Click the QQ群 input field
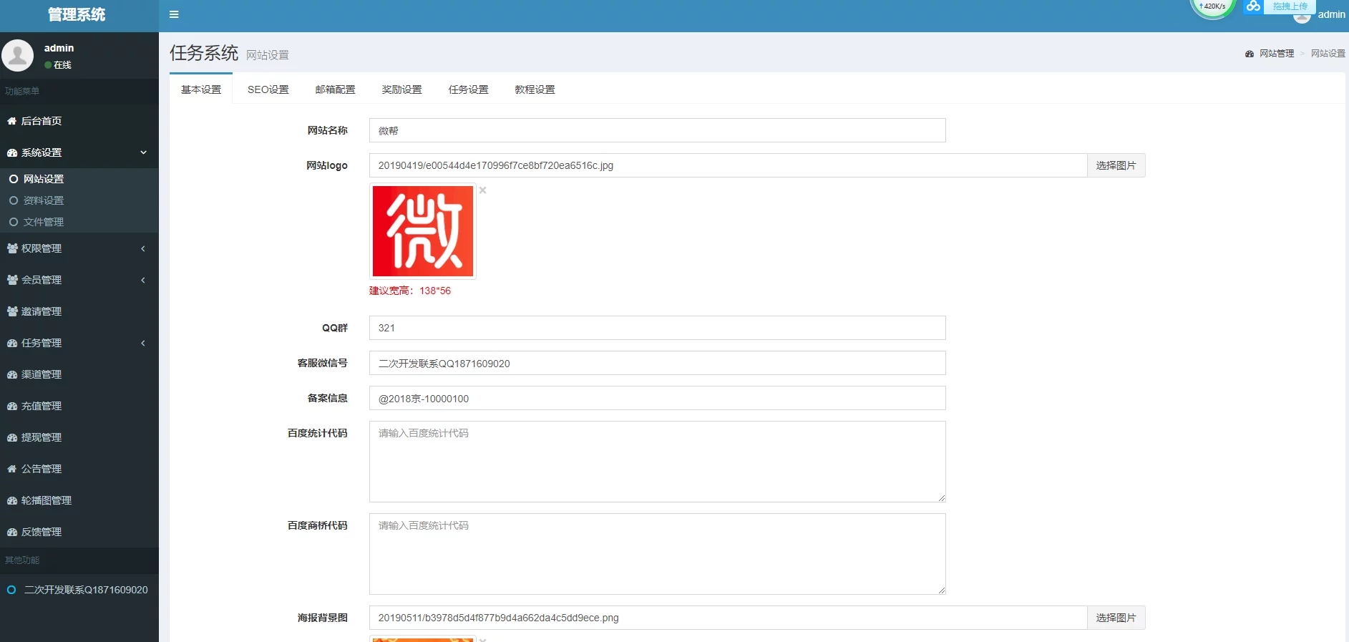 coord(657,328)
